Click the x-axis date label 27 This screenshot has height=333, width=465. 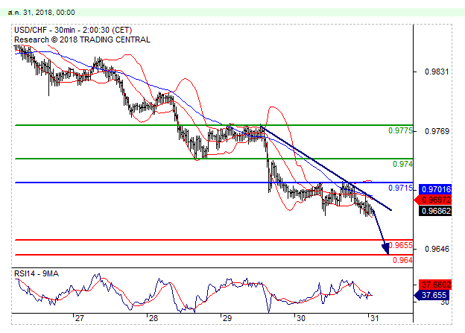coord(80,318)
